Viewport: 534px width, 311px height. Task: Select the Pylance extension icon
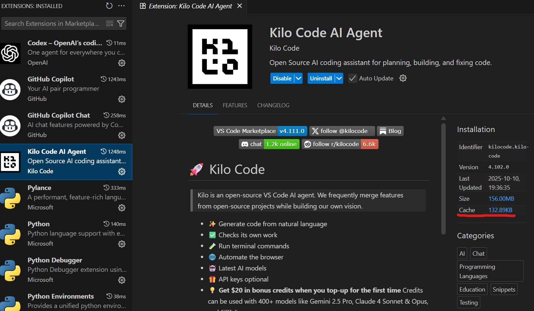click(10, 198)
